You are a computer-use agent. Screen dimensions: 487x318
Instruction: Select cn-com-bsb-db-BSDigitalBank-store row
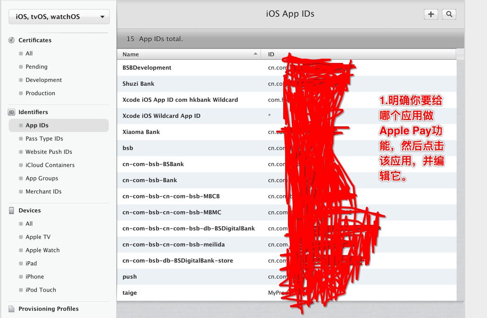(x=287, y=260)
